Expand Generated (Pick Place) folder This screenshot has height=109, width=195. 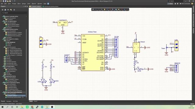coord(4,65)
